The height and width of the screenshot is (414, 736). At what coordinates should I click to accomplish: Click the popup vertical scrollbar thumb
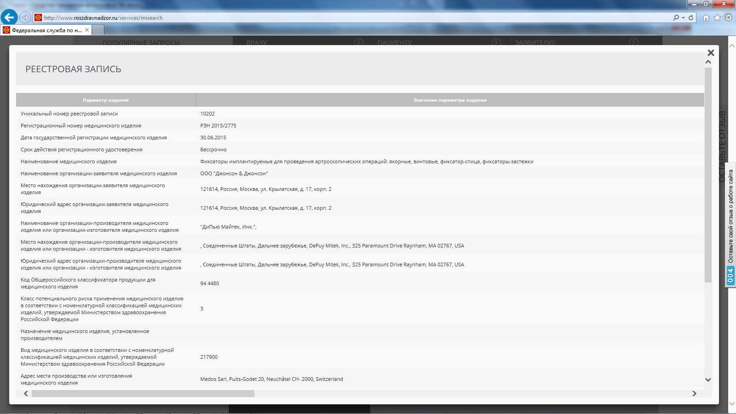click(x=708, y=175)
